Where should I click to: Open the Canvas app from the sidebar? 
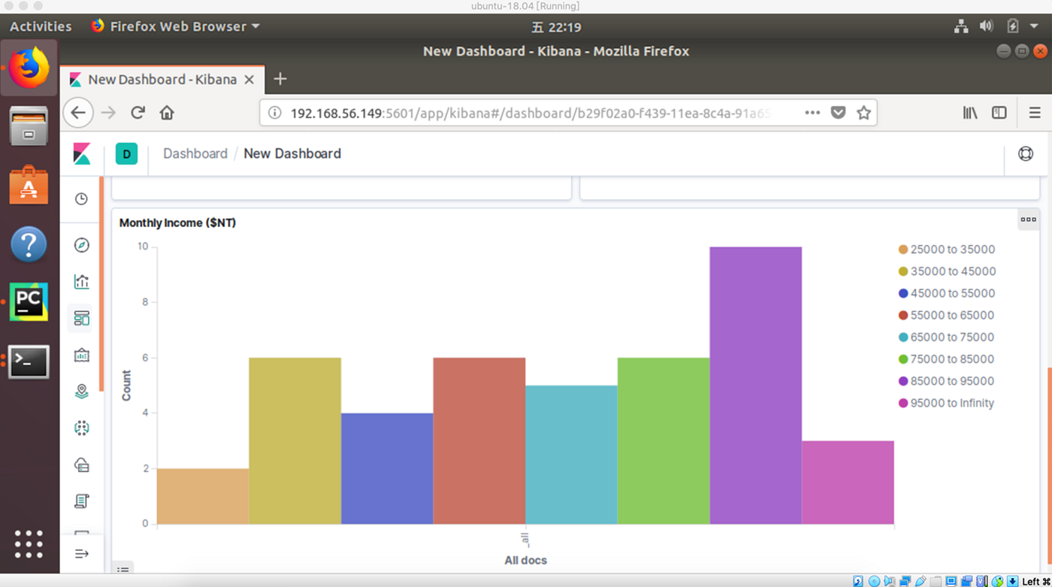click(81, 354)
